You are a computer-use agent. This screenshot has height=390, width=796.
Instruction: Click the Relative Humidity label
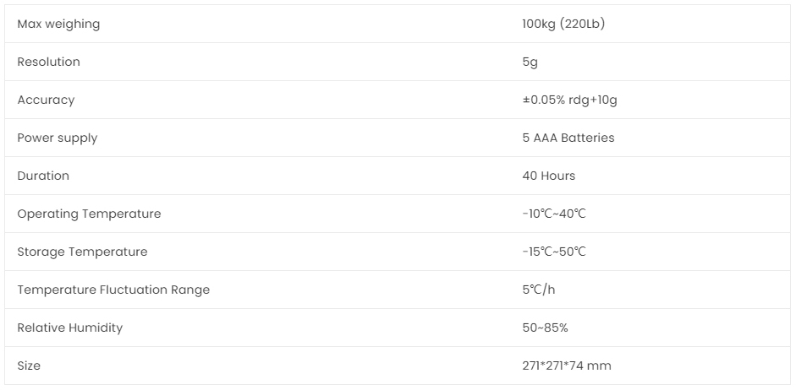tap(70, 328)
